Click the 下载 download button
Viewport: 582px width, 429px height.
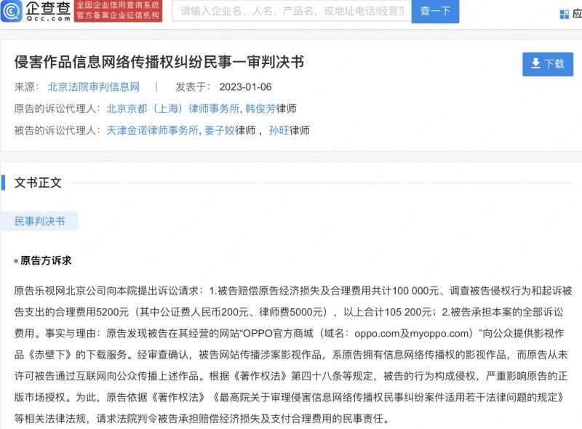coord(548,64)
